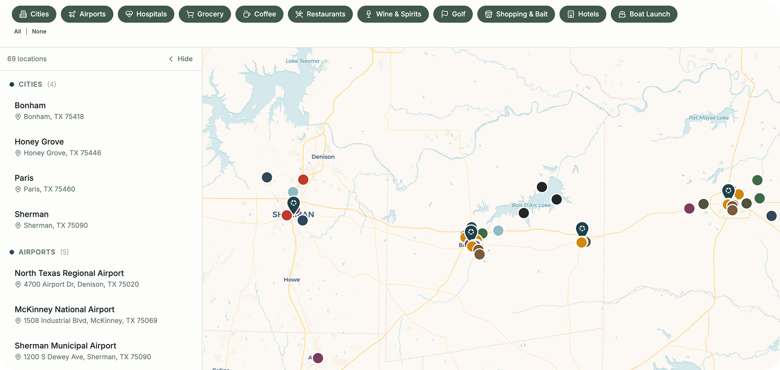Viewport: 780px width, 370px height.
Task: Click the Pat Mayse Lake label
Action: coord(708,118)
